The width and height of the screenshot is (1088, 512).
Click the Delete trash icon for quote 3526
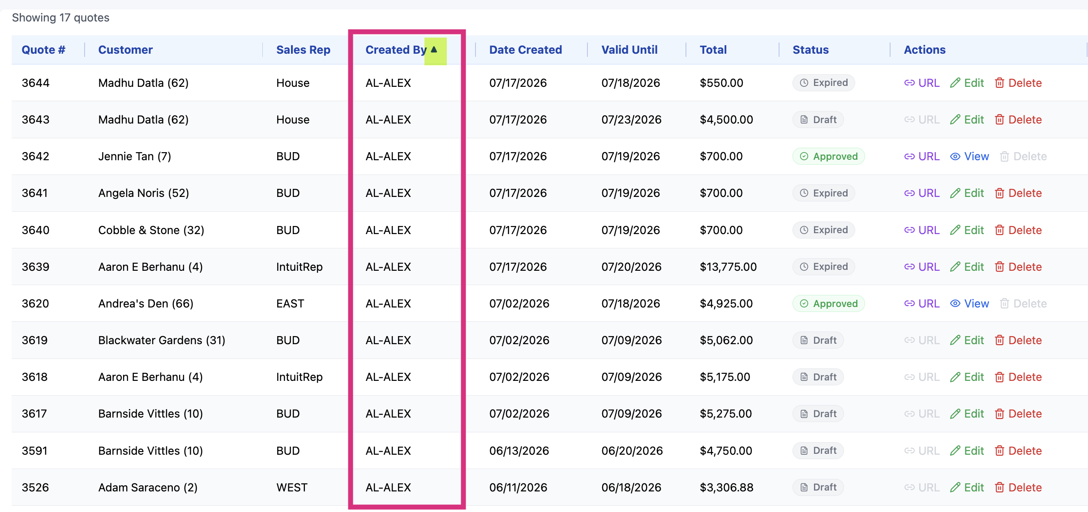coord(999,487)
